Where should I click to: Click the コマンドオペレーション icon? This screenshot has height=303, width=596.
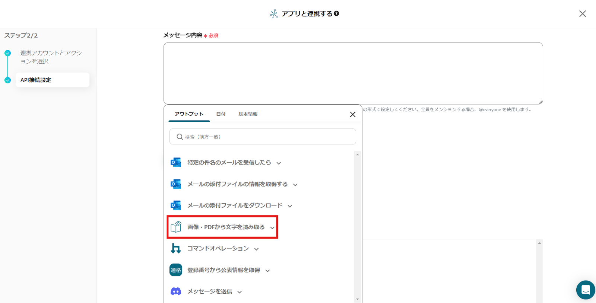[x=175, y=248]
